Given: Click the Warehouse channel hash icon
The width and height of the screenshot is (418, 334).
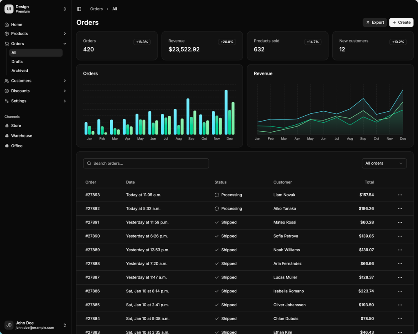Looking at the screenshot, I should point(7,136).
